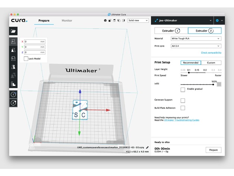Screen dimensions: 234x176
Task: Toggle the Lock Model checkbox
Action: [26, 59]
